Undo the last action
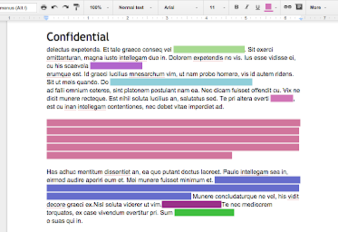Screen dimensions: 338x232 click(x=55, y=8)
